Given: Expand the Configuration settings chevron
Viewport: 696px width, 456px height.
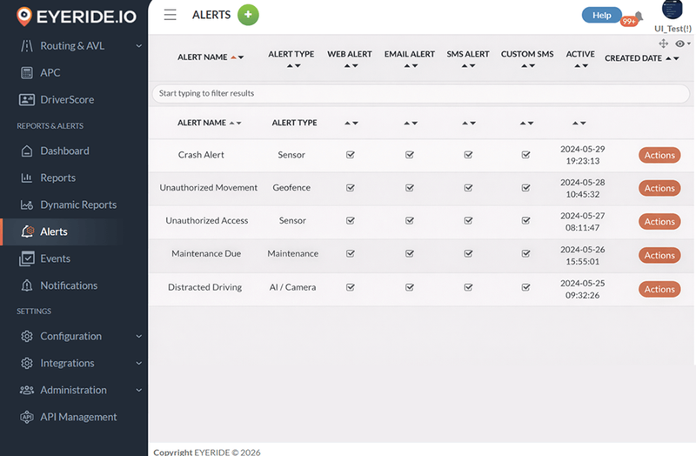Looking at the screenshot, I should [x=139, y=337].
